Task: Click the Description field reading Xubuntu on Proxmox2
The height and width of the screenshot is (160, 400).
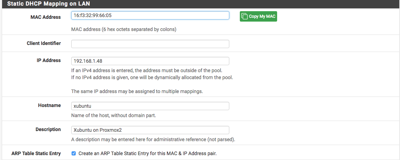Action: [150, 130]
